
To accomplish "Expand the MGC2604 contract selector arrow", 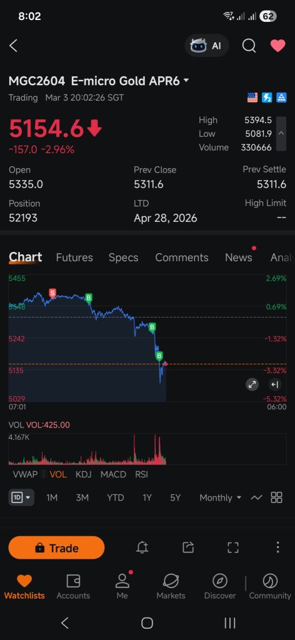I will (x=186, y=81).
